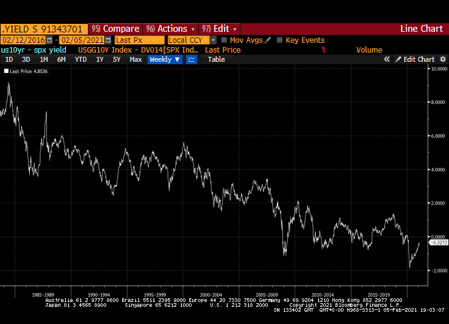Screen dimensions: 449x324
Task: Open the start date calendar picker icon
Action: click(x=49, y=40)
